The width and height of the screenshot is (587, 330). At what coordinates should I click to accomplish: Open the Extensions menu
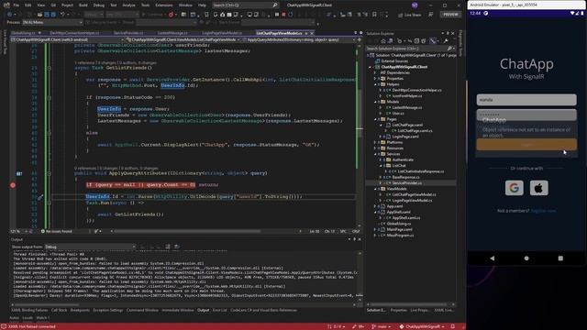(x=164, y=5)
